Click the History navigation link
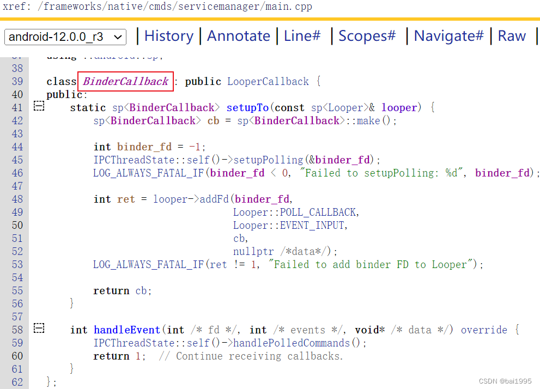Viewport: 540px width, 389px height. (169, 35)
